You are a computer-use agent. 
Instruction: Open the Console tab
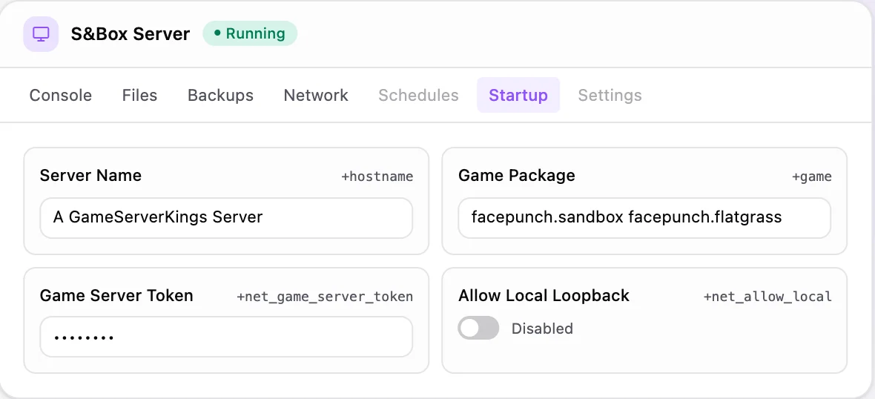tap(61, 96)
